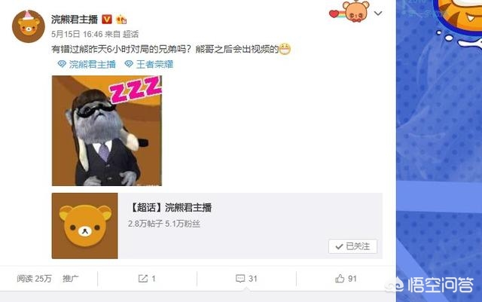Click the repost share icon
This screenshot has width=482, height=302.
(142, 279)
